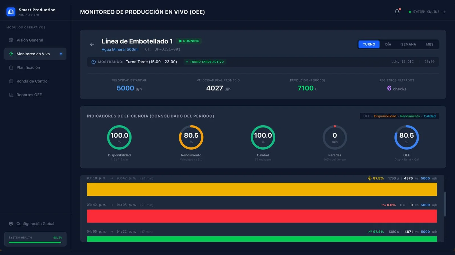
Task: Switch period view to MES
Action: [x=429, y=44]
